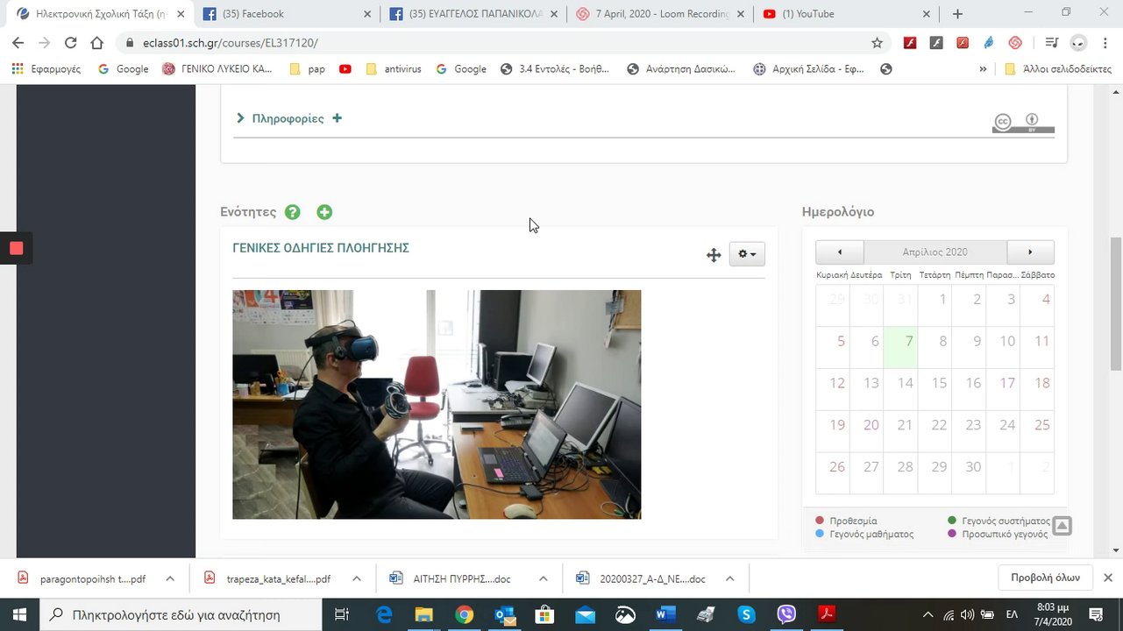
Task: Select the Ηλεκτρονική Σχολική Τάξη tab
Action: (x=99, y=14)
